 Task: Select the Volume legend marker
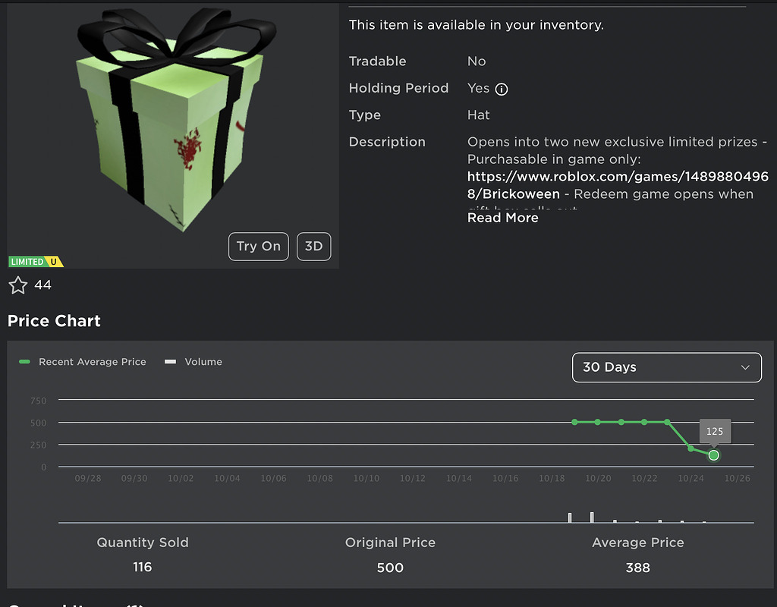[169, 362]
